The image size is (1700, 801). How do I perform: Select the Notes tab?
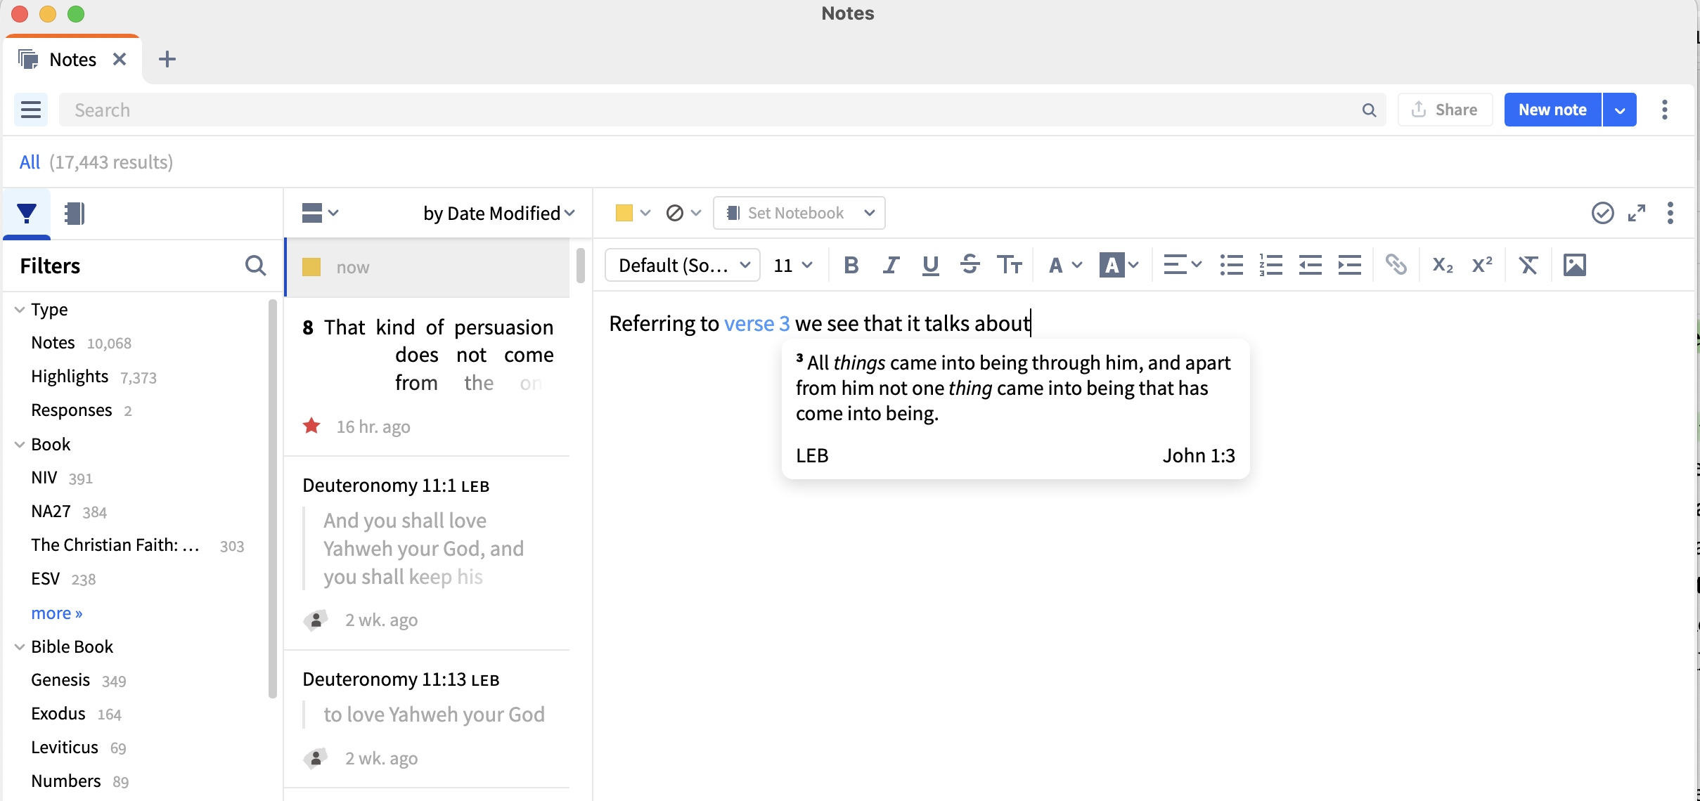click(x=72, y=60)
